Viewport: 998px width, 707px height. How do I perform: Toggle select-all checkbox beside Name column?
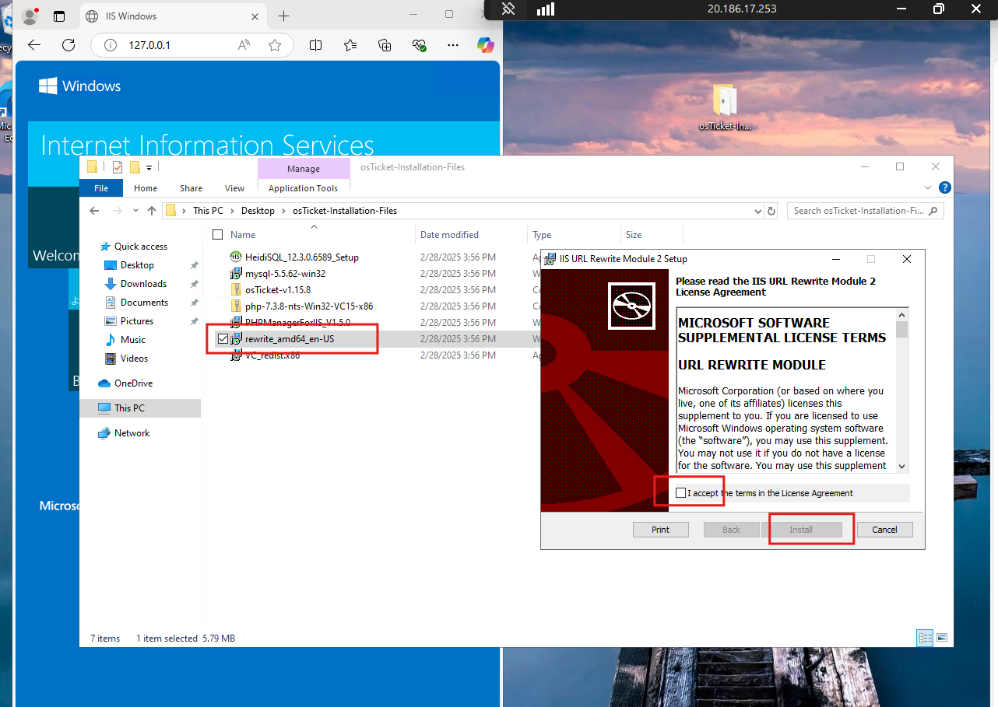point(217,235)
